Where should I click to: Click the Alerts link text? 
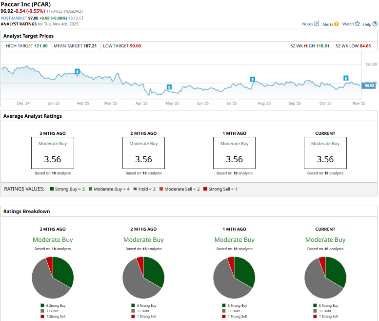[327, 24]
